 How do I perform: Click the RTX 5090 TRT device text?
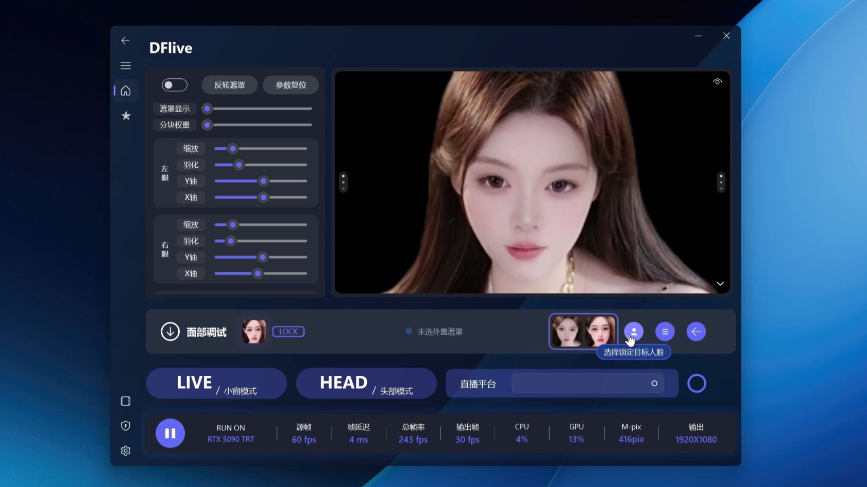pyautogui.click(x=231, y=439)
